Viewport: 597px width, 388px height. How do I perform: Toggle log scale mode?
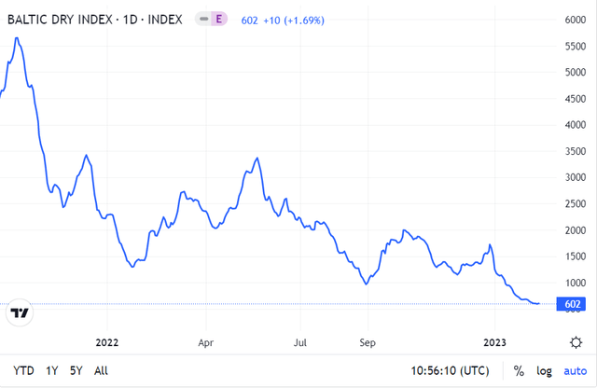pyautogui.click(x=544, y=371)
